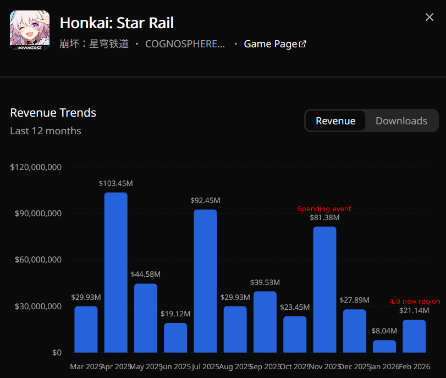Select the Oct 2025 $23.45M bar
446x378 pixels.
tap(295, 335)
